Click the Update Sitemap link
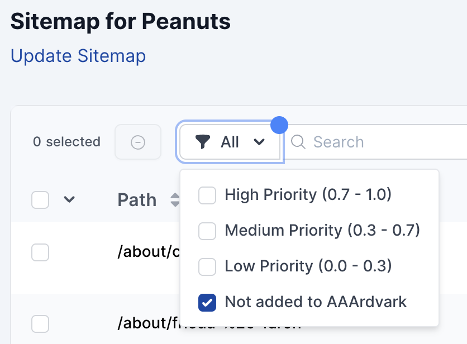This screenshot has width=467, height=344. click(78, 56)
